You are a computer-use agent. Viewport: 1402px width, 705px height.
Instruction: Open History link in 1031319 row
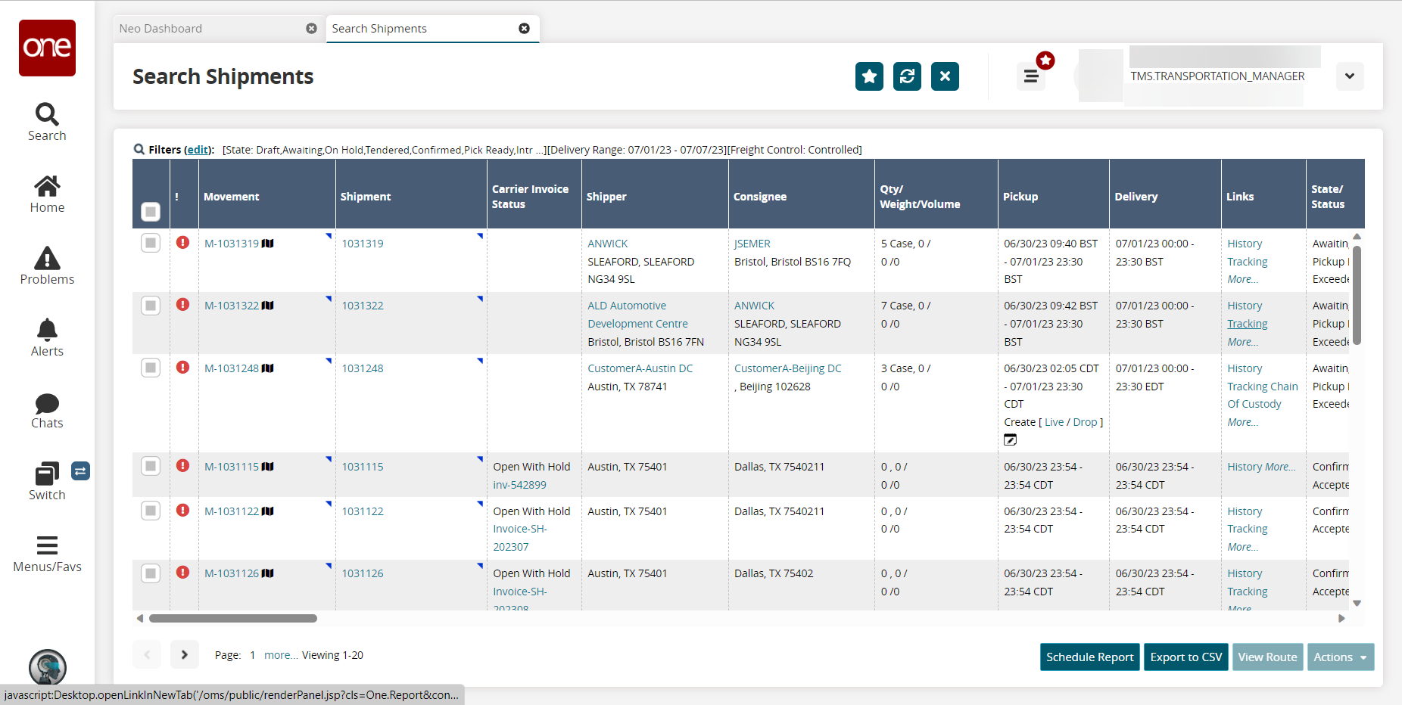click(1245, 244)
